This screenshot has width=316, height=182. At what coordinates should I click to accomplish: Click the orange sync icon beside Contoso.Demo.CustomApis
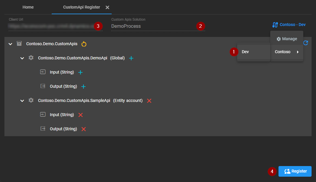coord(84,44)
